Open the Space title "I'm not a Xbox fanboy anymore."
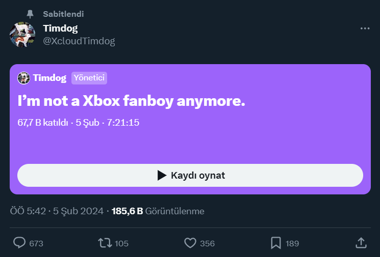380x257 pixels. pos(132,101)
